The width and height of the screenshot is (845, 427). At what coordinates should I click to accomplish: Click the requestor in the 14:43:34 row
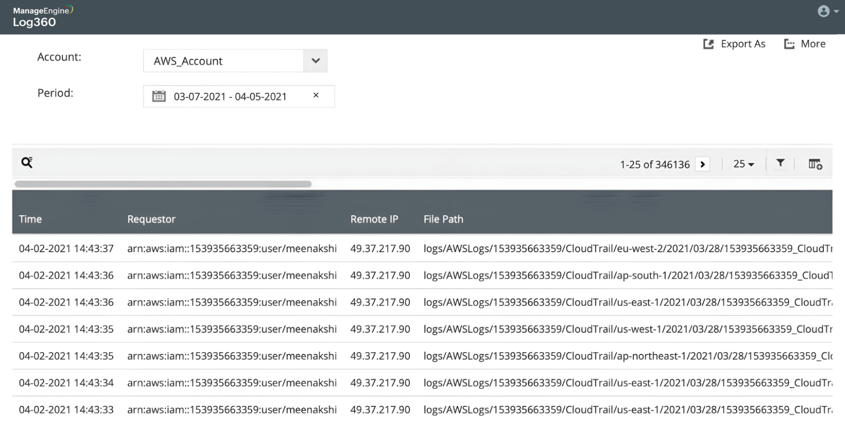point(232,383)
